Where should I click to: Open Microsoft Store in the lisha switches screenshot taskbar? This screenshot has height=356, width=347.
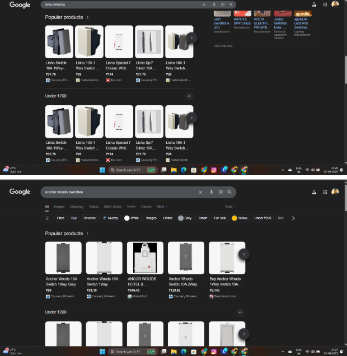(x=194, y=170)
